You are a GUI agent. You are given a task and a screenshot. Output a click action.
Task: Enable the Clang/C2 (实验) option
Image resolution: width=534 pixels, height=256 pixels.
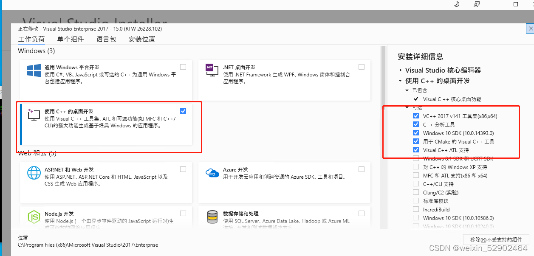click(416, 192)
